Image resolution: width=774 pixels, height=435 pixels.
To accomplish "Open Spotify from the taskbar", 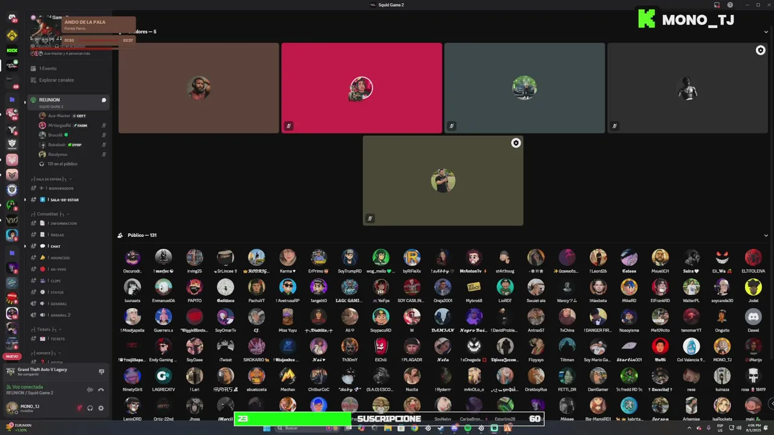I will pos(467,428).
